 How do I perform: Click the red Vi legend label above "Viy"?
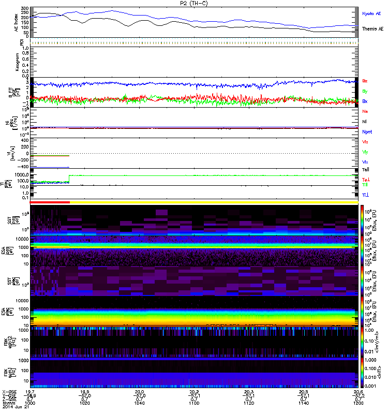tap(365, 142)
